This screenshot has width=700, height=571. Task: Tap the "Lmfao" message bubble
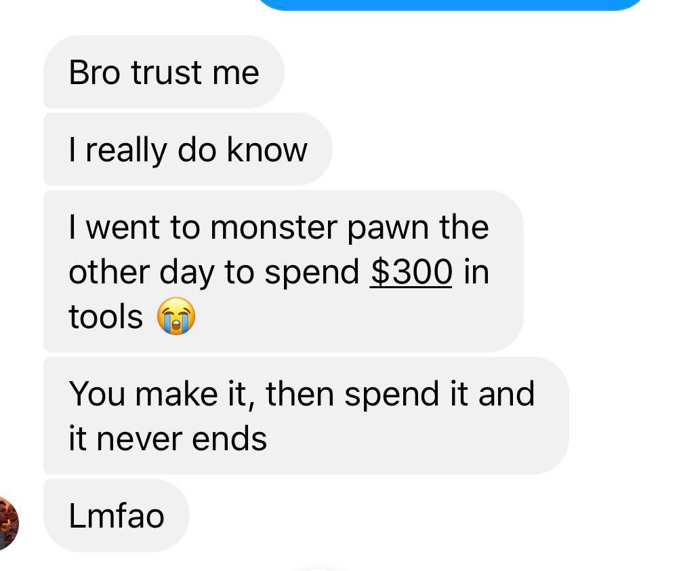(116, 515)
